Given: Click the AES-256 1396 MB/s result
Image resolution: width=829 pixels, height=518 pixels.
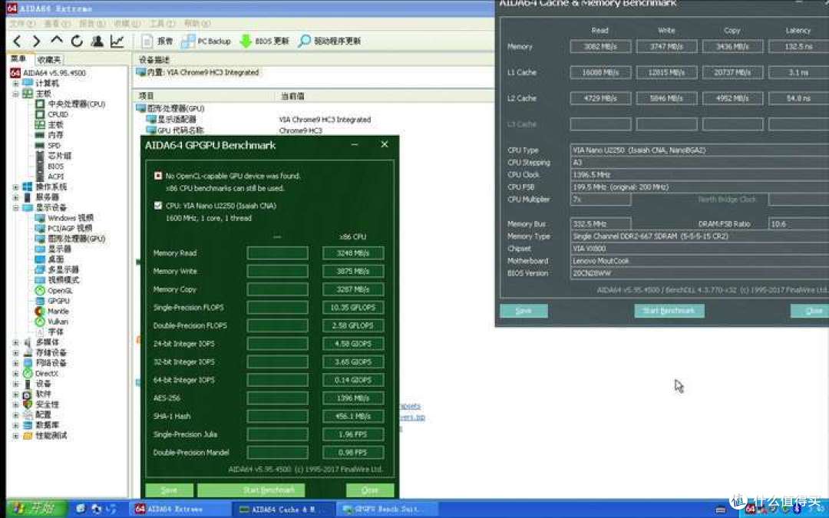Looking at the screenshot, I should 352,398.
